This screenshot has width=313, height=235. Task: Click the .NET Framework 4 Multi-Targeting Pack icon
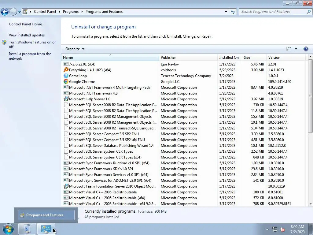66,87
